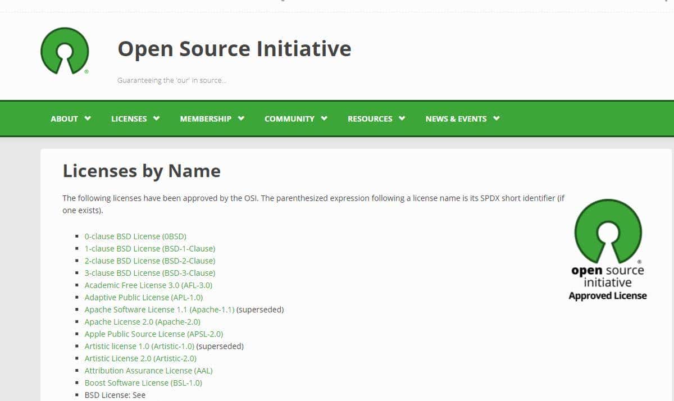Expand the Licenses menu chevron
The image size is (674, 401).
(157, 119)
